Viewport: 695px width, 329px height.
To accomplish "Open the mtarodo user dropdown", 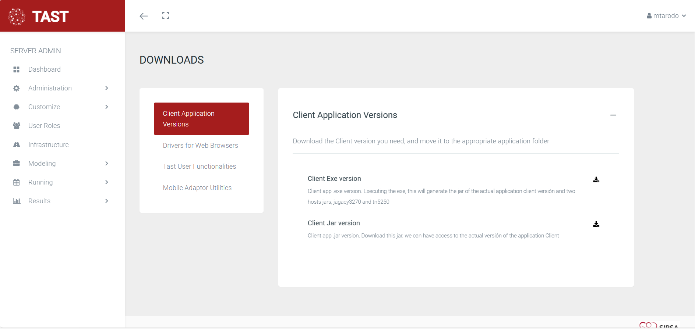I will pos(666,16).
